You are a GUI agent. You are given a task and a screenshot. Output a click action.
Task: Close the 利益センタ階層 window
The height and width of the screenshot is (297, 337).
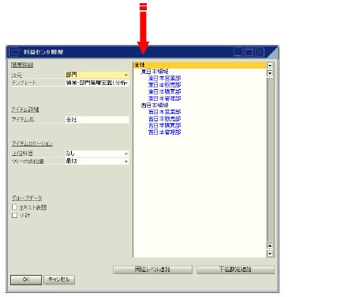pos(260,52)
